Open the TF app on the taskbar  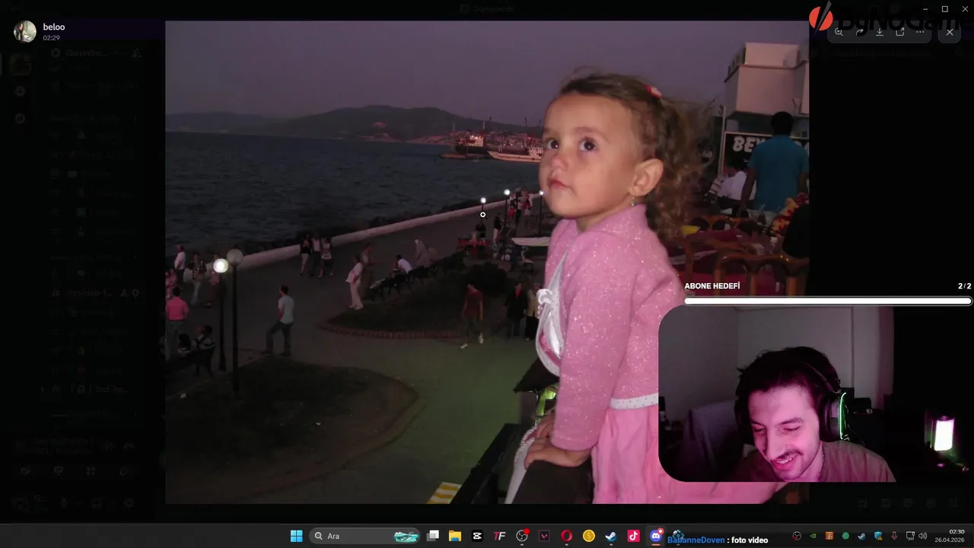[x=499, y=536]
